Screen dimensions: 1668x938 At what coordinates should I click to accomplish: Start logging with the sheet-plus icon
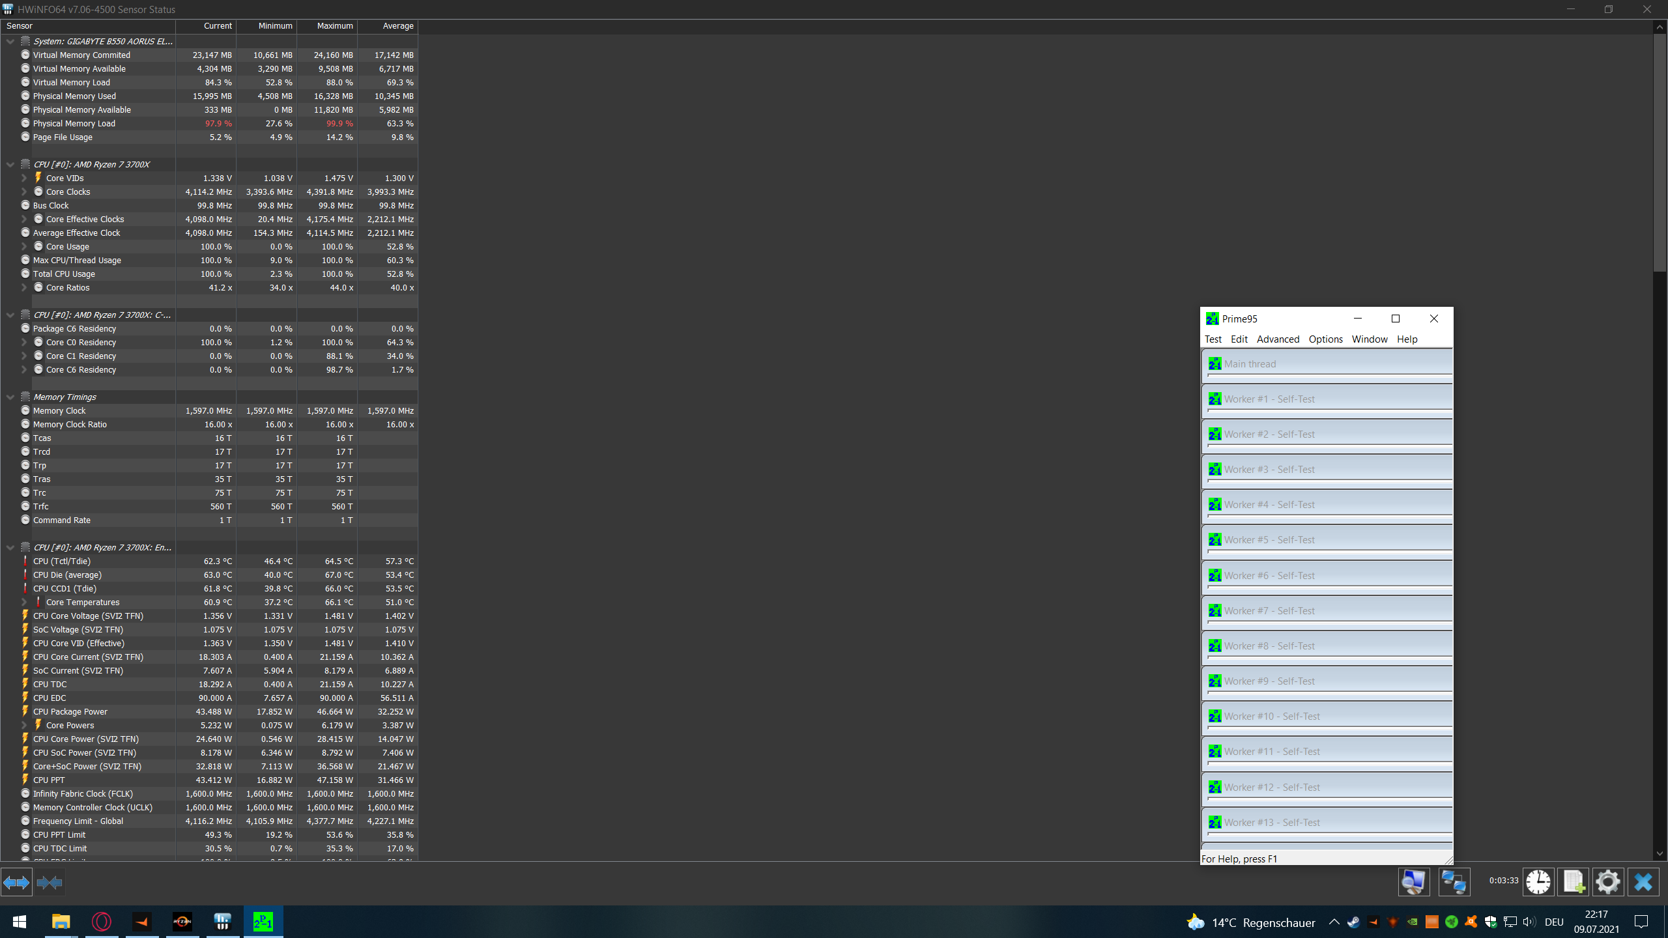1574,882
